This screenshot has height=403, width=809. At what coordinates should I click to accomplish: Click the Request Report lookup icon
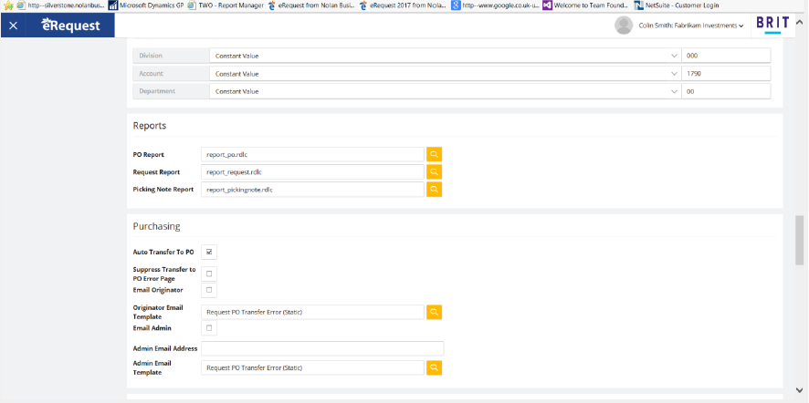(x=435, y=171)
